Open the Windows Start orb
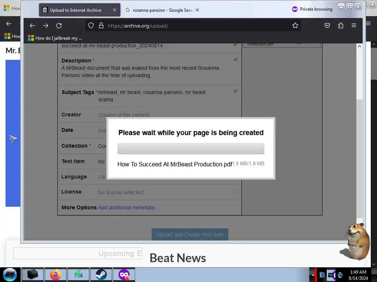Viewport: 377px width, 282px height. pyautogui.click(x=10, y=275)
